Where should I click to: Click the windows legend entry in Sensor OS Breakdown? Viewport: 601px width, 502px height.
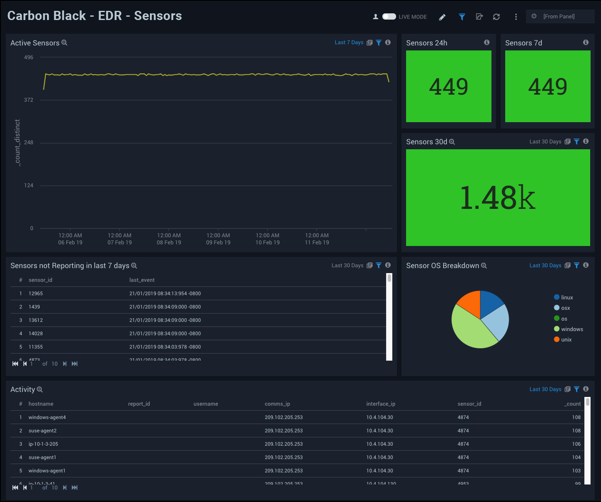point(571,329)
